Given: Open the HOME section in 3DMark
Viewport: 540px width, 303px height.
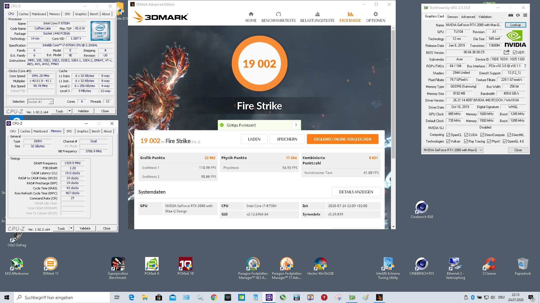Looking at the screenshot, I should tap(251, 17).
